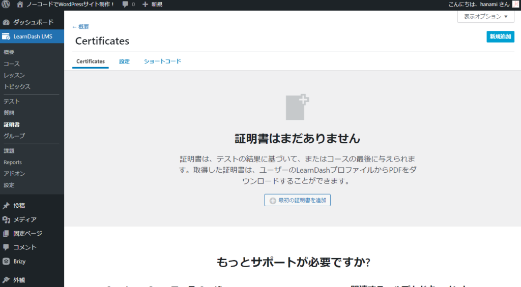This screenshot has height=287, width=521.
Task: Open 質問 submenu item
Action: point(9,113)
